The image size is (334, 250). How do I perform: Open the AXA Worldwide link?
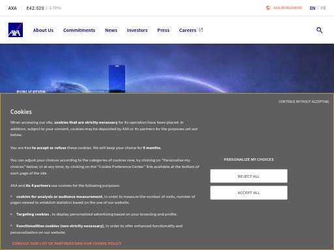[288, 8]
